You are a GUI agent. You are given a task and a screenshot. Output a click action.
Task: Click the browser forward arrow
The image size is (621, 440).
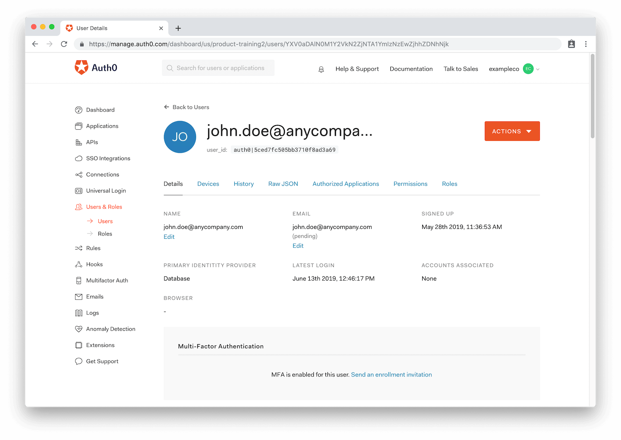(50, 44)
